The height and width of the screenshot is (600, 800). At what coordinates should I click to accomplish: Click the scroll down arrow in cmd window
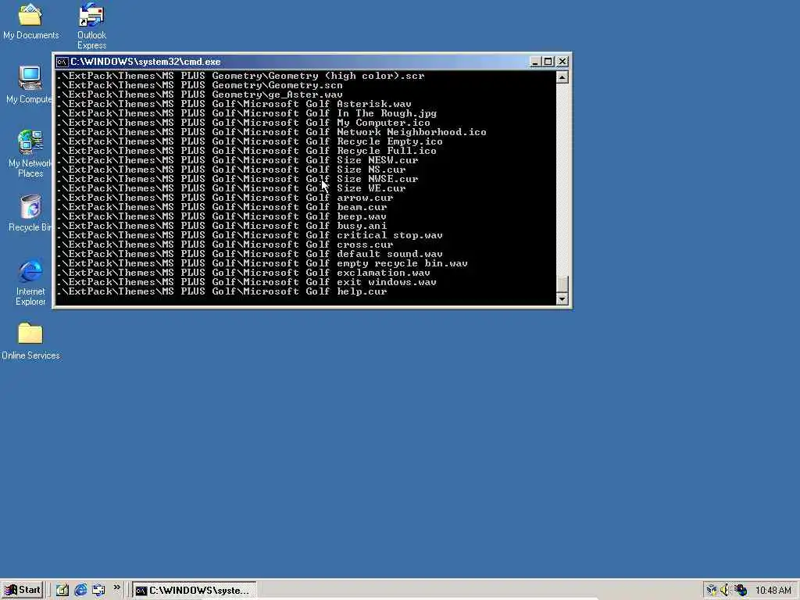(562, 299)
